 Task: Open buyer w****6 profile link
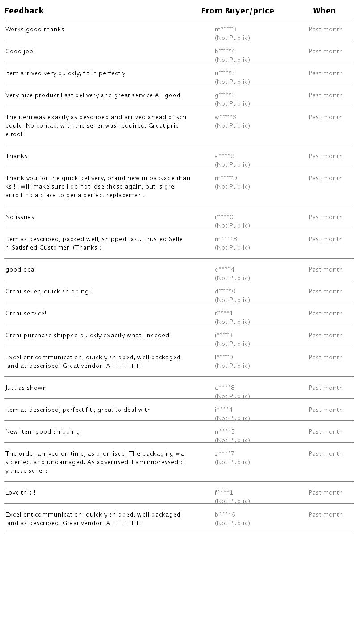(x=225, y=117)
